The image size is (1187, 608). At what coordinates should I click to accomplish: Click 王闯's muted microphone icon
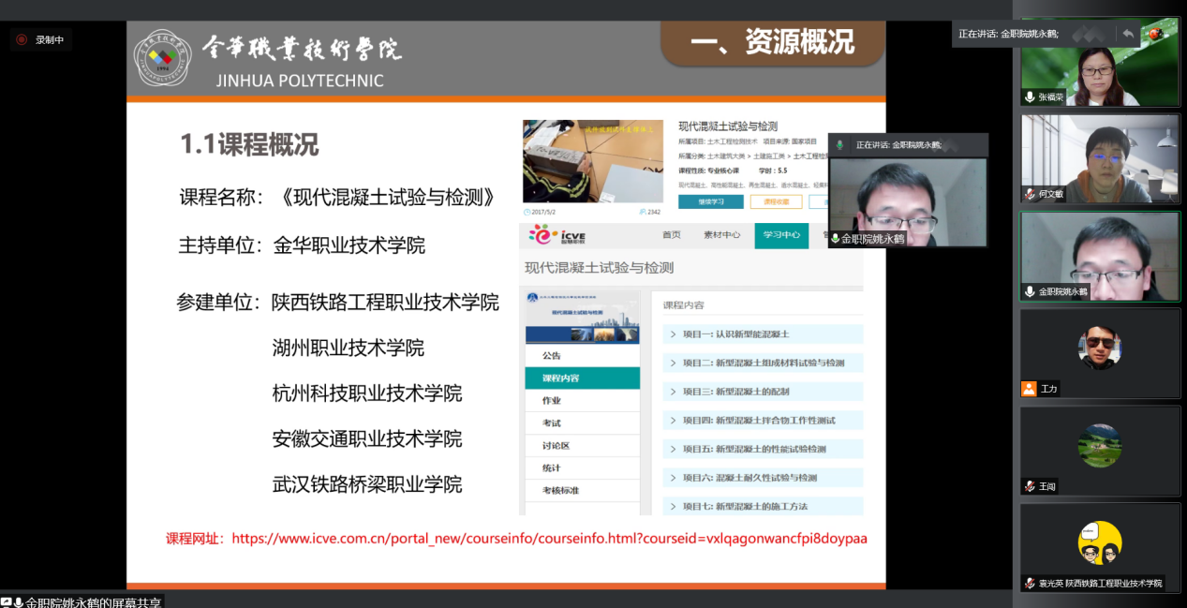click(1030, 486)
